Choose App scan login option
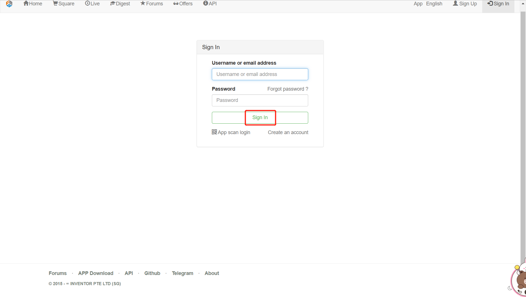 pos(234,132)
